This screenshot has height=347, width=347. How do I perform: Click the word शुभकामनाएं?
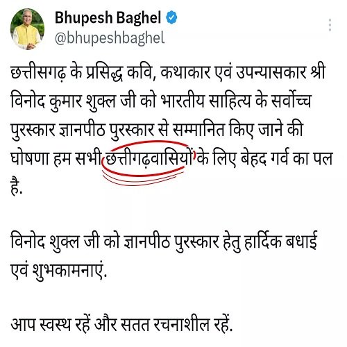pyautogui.click(x=69, y=271)
